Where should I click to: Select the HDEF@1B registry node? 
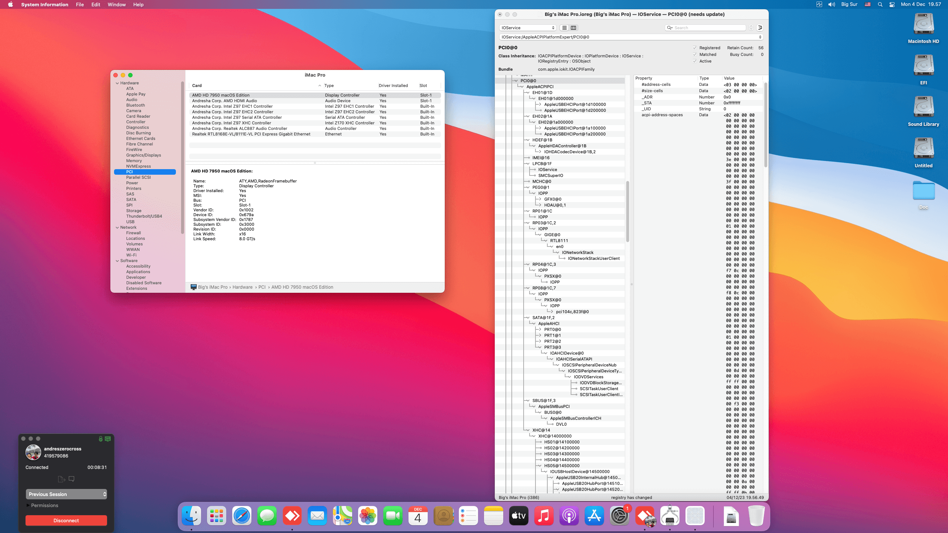click(x=542, y=140)
